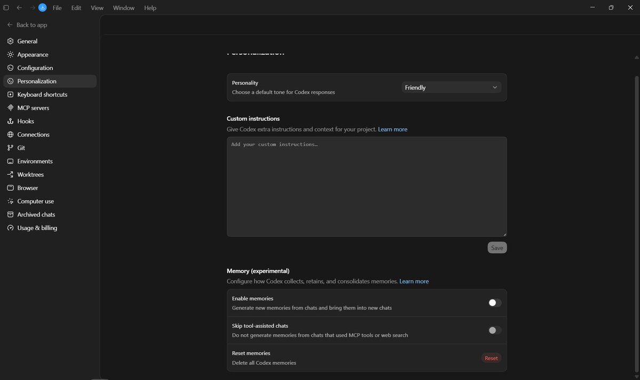Click the Appearance sun icon

tap(10, 54)
